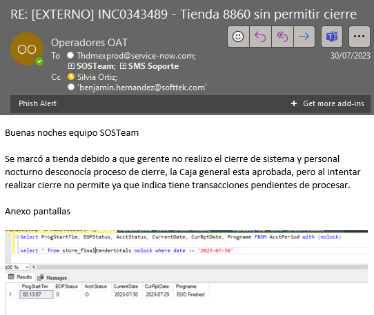
Task: Click Get more add-ins link
Action: [x=333, y=103]
